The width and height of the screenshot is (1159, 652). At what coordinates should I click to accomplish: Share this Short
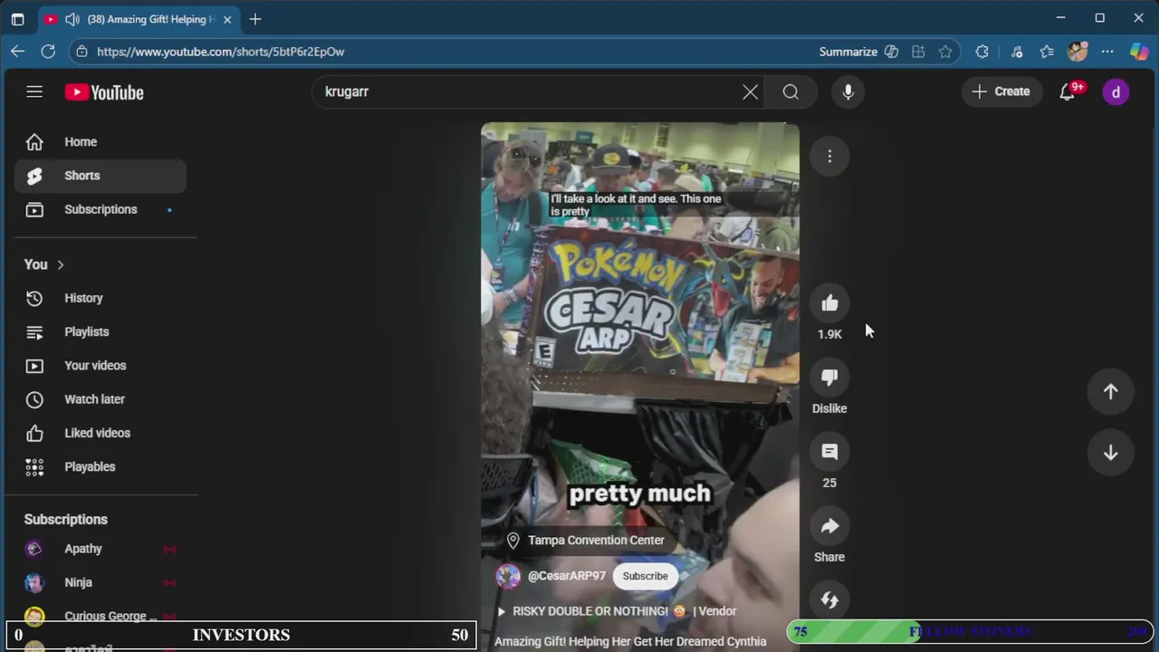829,526
